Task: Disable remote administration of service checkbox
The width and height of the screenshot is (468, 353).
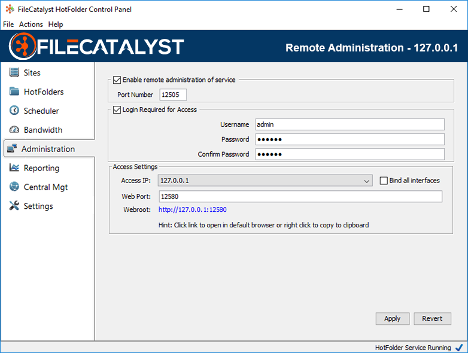Action: click(117, 80)
